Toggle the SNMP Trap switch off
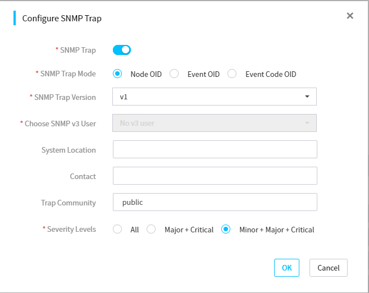Screen dimensions: 369x293 pos(122,50)
